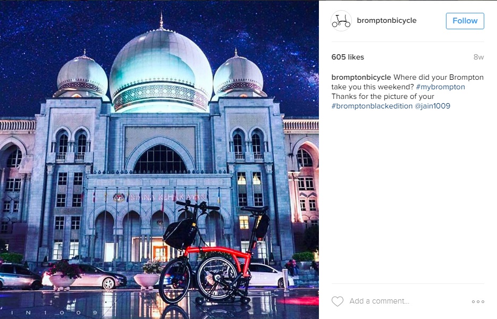Click the JAIN1009 watermark on the photo

pos(54,313)
